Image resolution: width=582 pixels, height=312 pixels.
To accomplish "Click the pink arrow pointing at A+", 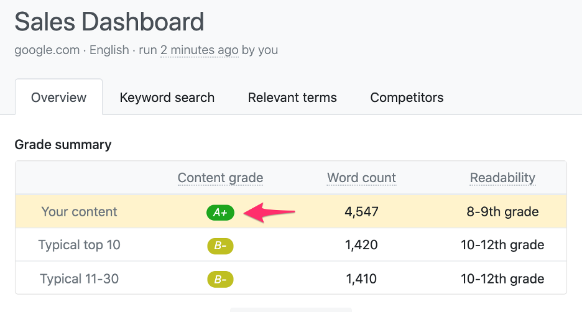I will (x=269, y=212).
